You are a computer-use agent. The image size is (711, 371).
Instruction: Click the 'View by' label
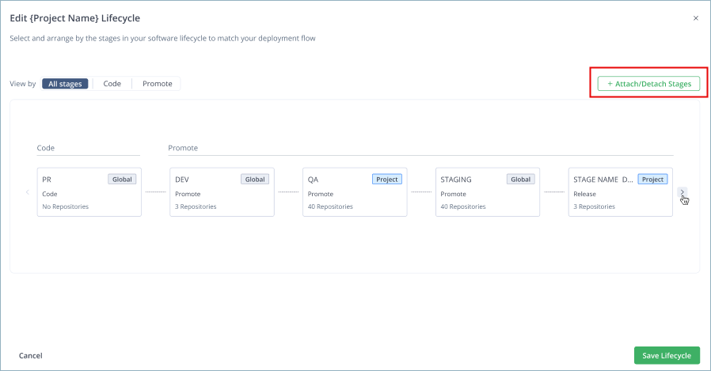[23, 84]
